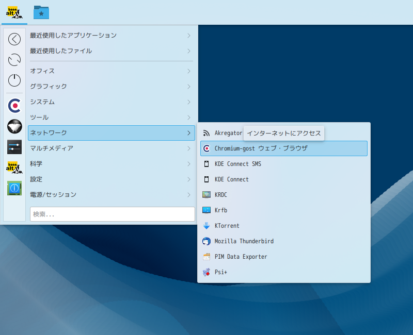Click the Akregator label in the submenu
This screenshot has width=413, height=335.
point(228,133)
